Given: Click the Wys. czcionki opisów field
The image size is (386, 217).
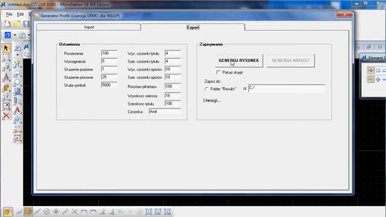Looking at the screenshot, I should coord(172,69).
